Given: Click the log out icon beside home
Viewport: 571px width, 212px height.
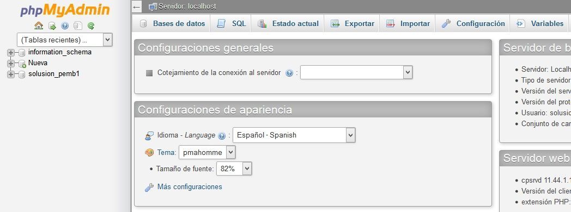Looking at the screenshot, I should point(52,26).
